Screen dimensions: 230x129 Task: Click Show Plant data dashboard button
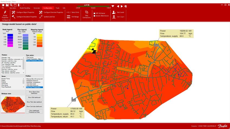34,102
